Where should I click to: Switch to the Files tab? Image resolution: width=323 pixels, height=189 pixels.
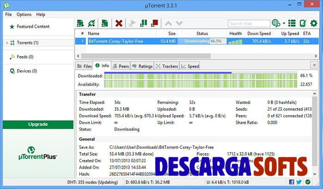[x=84, y=66]
